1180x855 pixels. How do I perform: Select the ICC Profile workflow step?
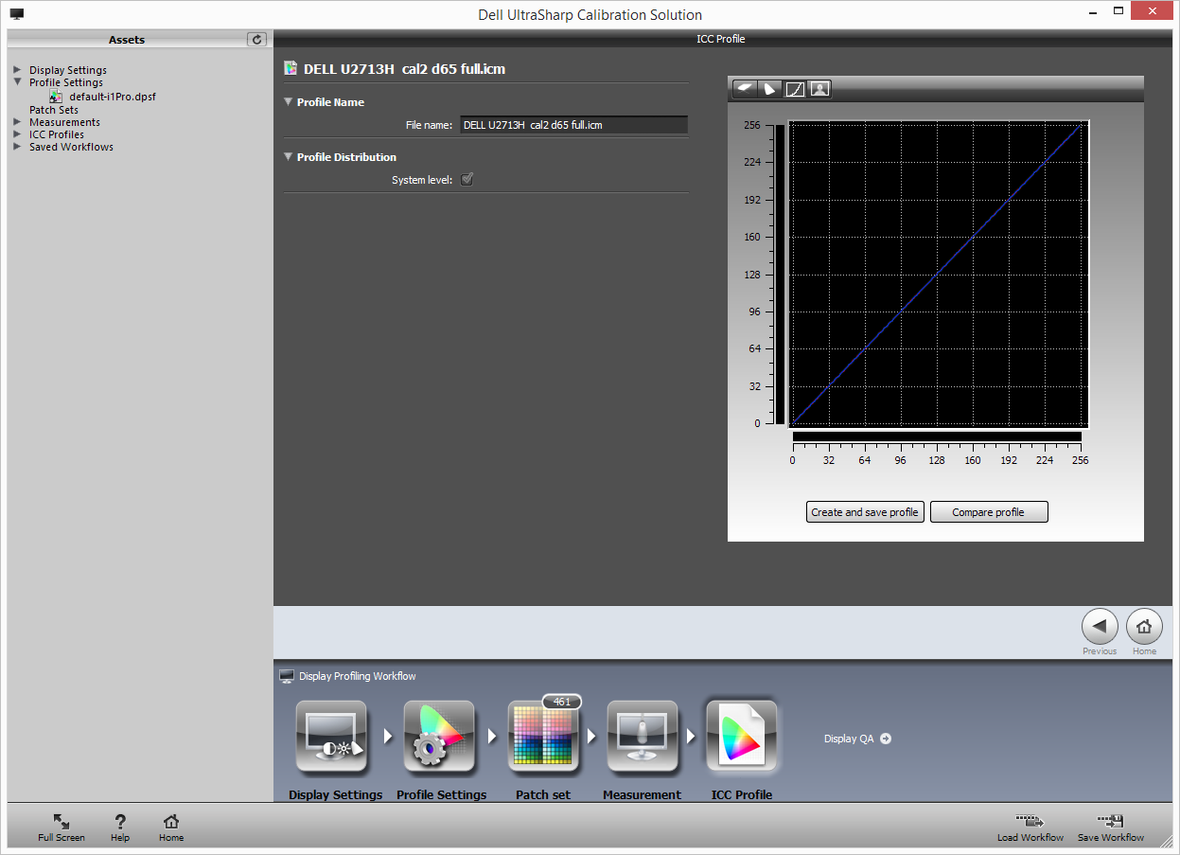742,738
